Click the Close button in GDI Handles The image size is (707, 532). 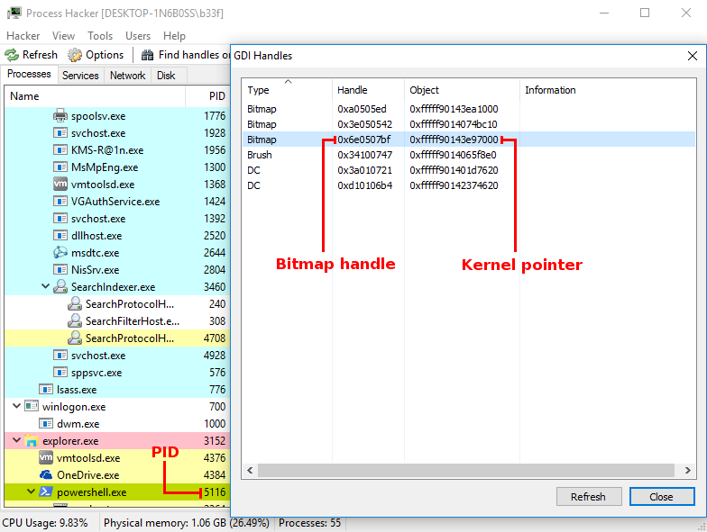pos(662,497)
